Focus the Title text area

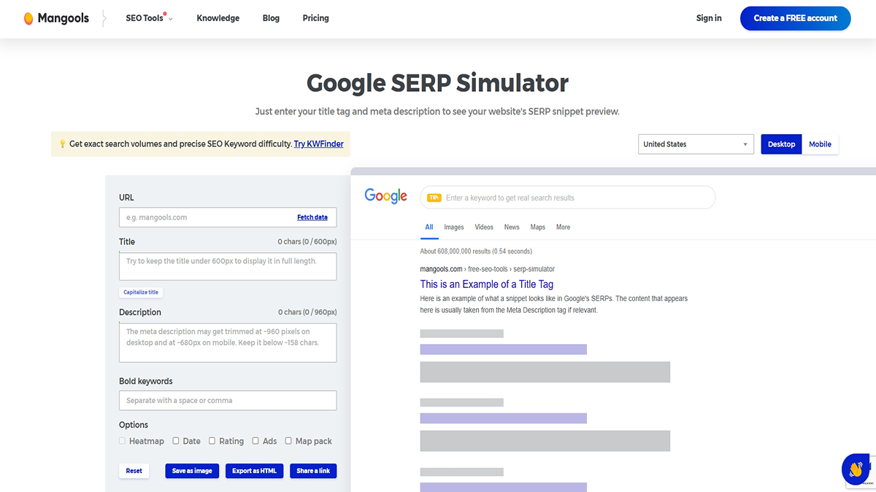point(228,267)
